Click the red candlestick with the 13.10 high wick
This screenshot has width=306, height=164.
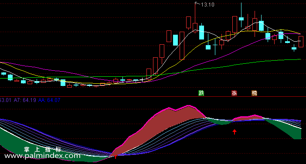195,27
